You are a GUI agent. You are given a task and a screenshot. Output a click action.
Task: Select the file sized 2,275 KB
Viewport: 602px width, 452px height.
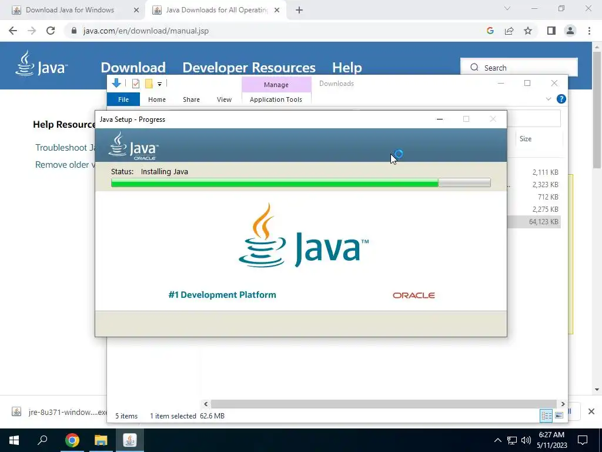(x=545, y=209)
